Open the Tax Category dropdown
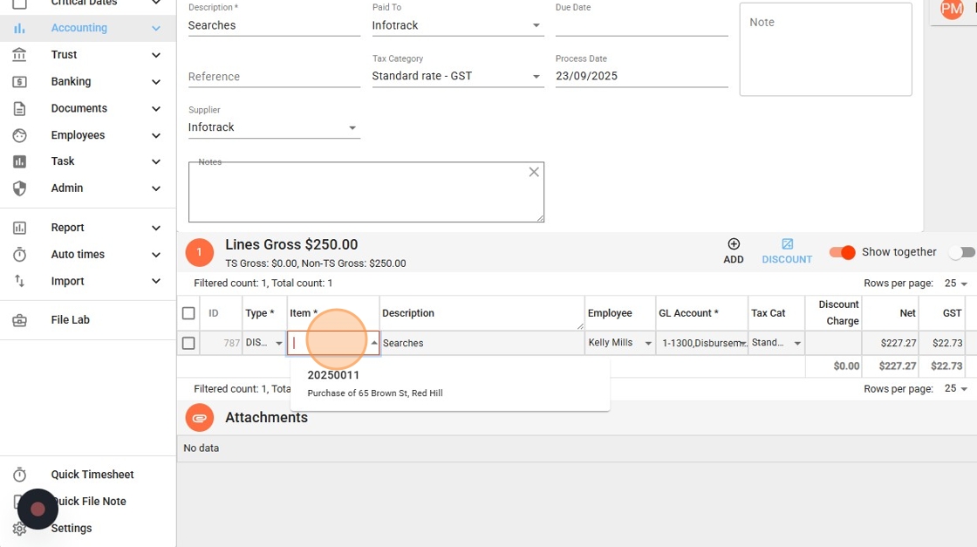Screen dimensions: 977x547 [458, 76]
